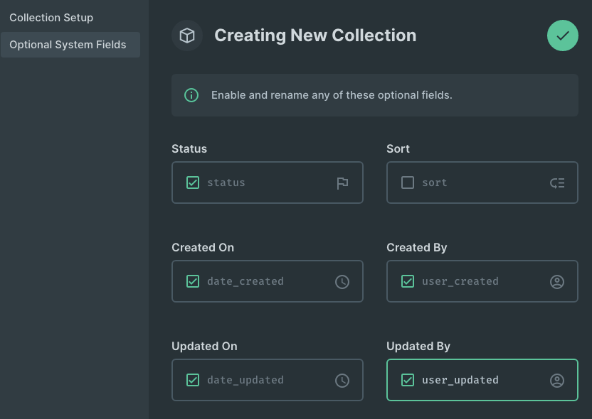Screen dimensions: 592x419
Task: Click the sort list icon in Sort field
Action: (557, 183)
